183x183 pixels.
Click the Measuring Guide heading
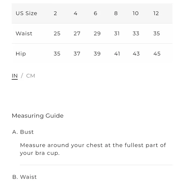coord(38,116)
